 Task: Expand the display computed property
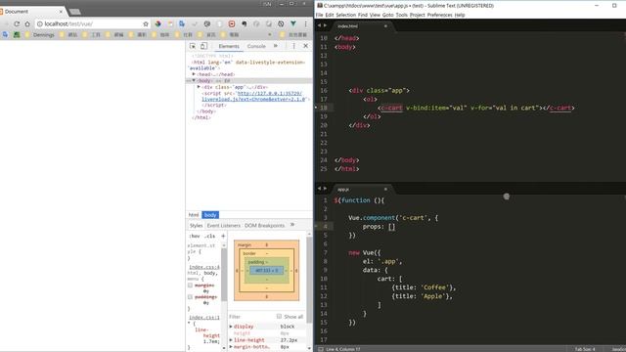click(x=231, y=327)
